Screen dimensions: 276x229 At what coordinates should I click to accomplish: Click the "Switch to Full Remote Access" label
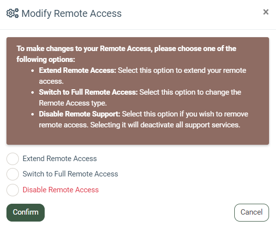70,174
